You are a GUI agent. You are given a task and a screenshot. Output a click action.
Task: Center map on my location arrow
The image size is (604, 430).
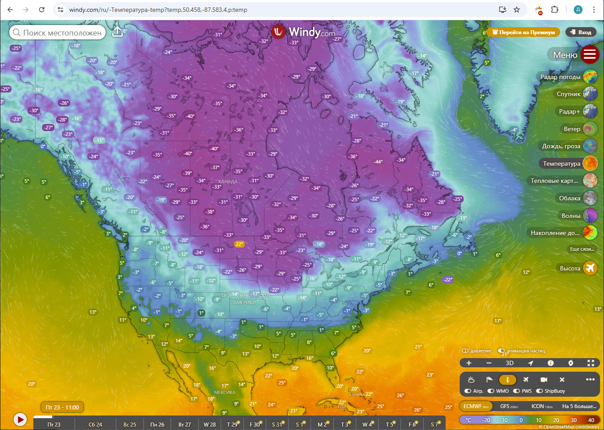(530, 363)
